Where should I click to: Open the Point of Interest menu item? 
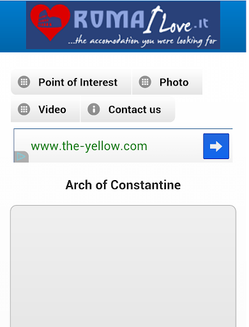tap(78, 82)
